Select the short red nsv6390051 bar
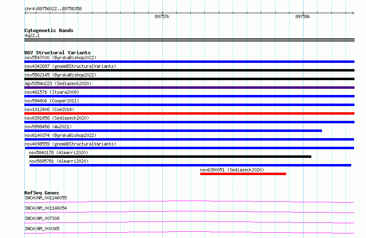 [x=243, y=174]
